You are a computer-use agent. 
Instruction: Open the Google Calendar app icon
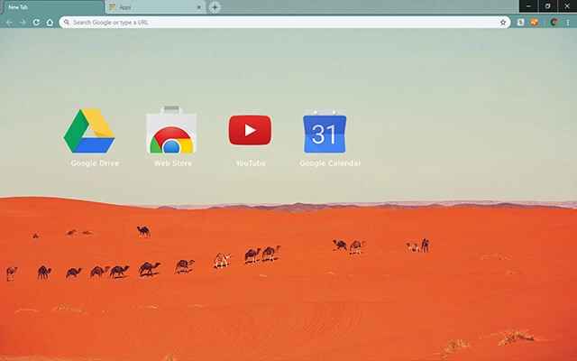tap(325, 131)
